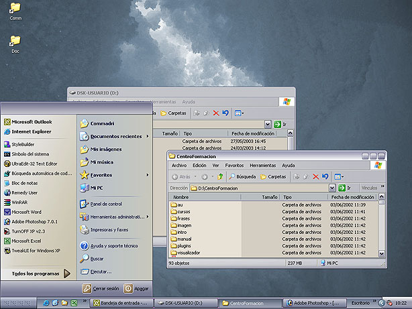Click the Undo icon in CentroFormacion toolbar
This screenshot has height=309, width=412.
(x=325, y=176)
